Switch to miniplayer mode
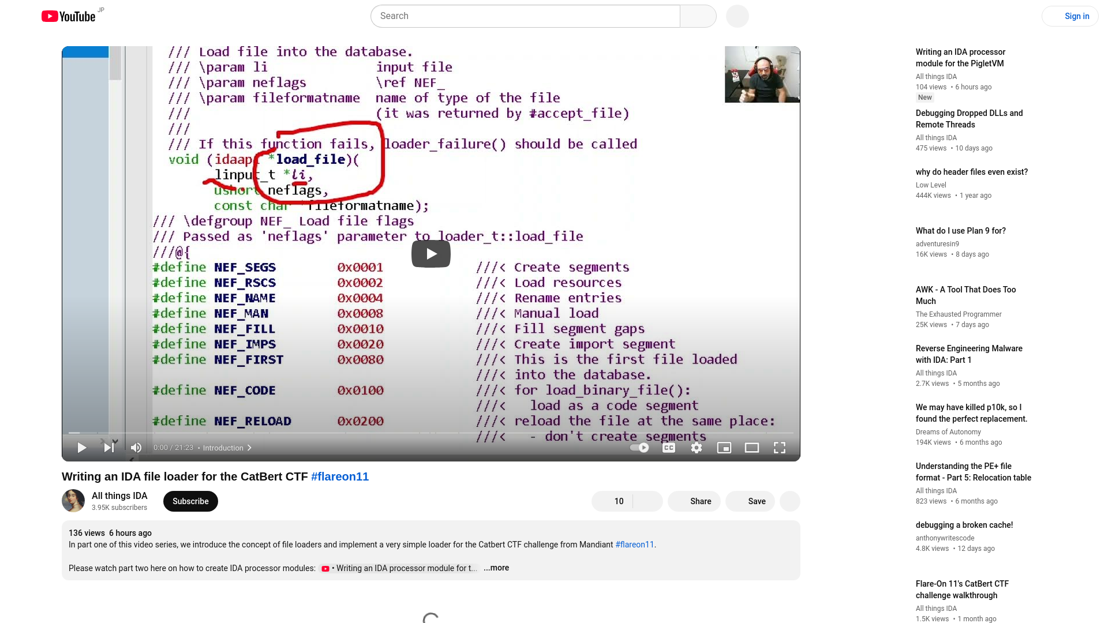The image size is (1108, 623). [724, 448]
